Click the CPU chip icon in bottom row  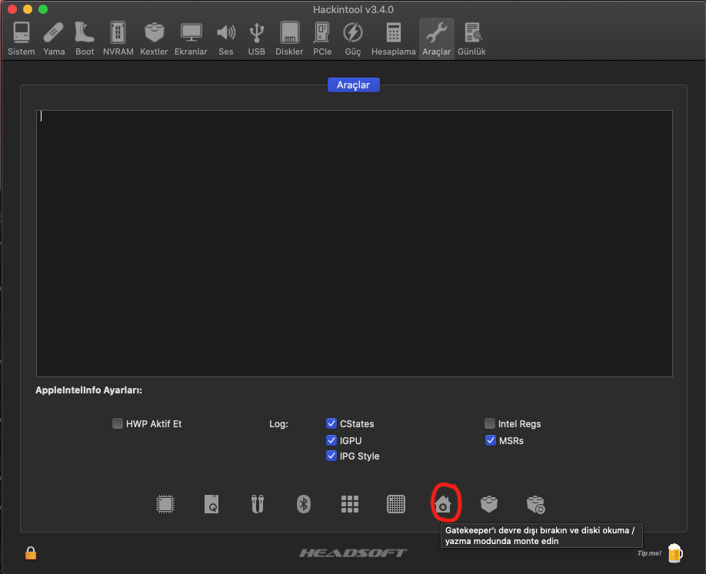click(165, 504)
